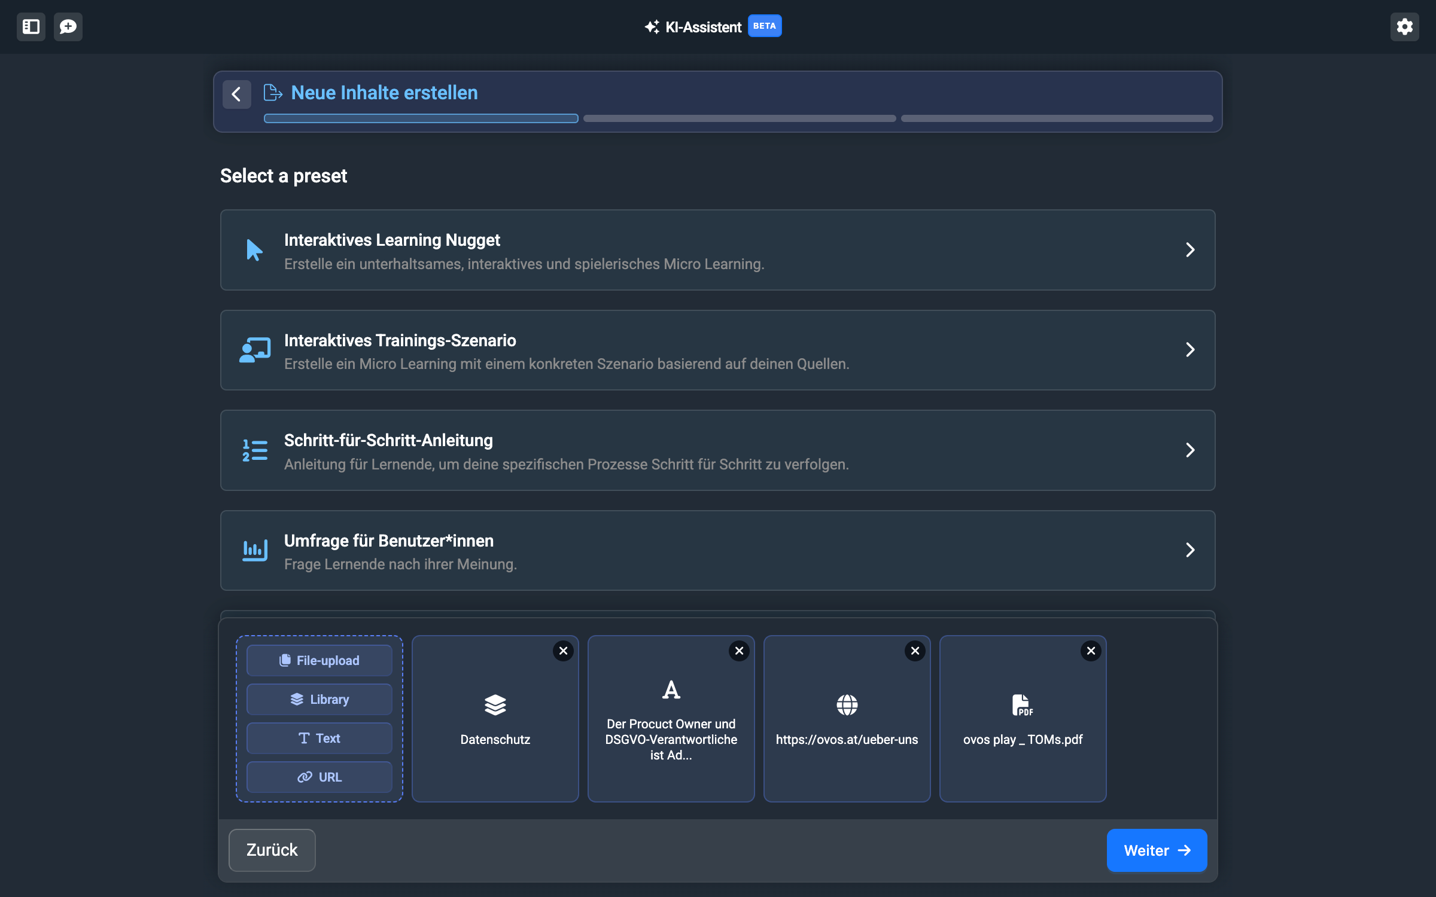Viewport: 1436px width, 897px height.
Task: Click the numbered list icon of Schritt-für-Schritt-Anleitung
Action: (x=254, y=450)
